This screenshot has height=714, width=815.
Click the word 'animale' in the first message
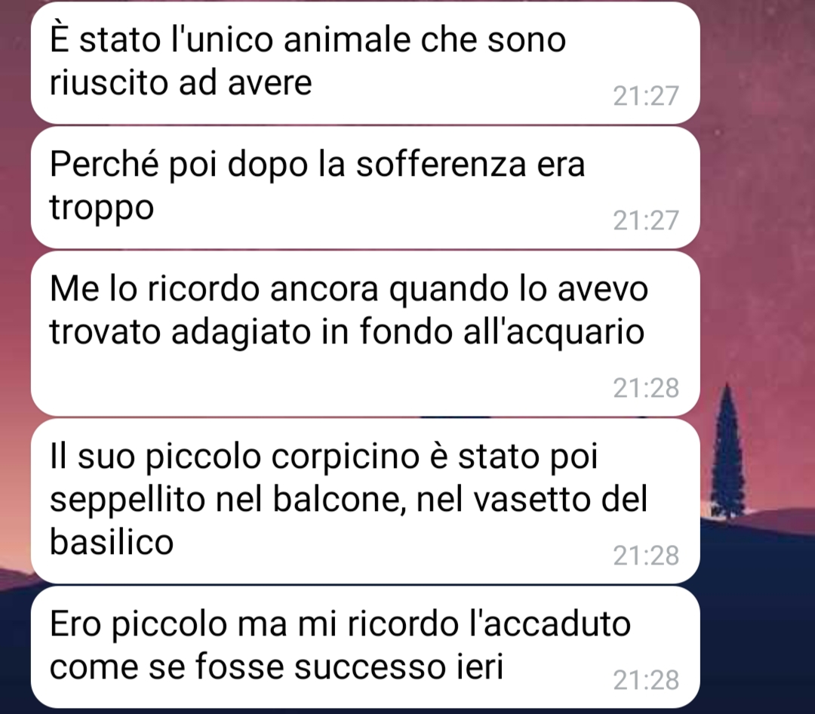click(x=347, y=39)
